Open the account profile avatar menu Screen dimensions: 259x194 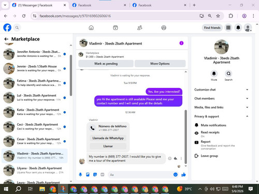(248, 28)
